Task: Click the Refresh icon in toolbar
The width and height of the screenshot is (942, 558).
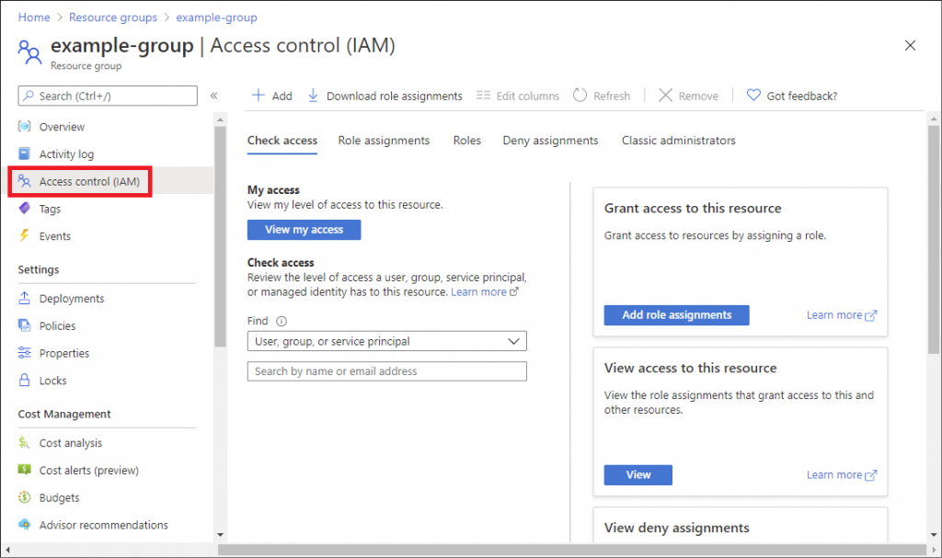Action: coord(580,96)
